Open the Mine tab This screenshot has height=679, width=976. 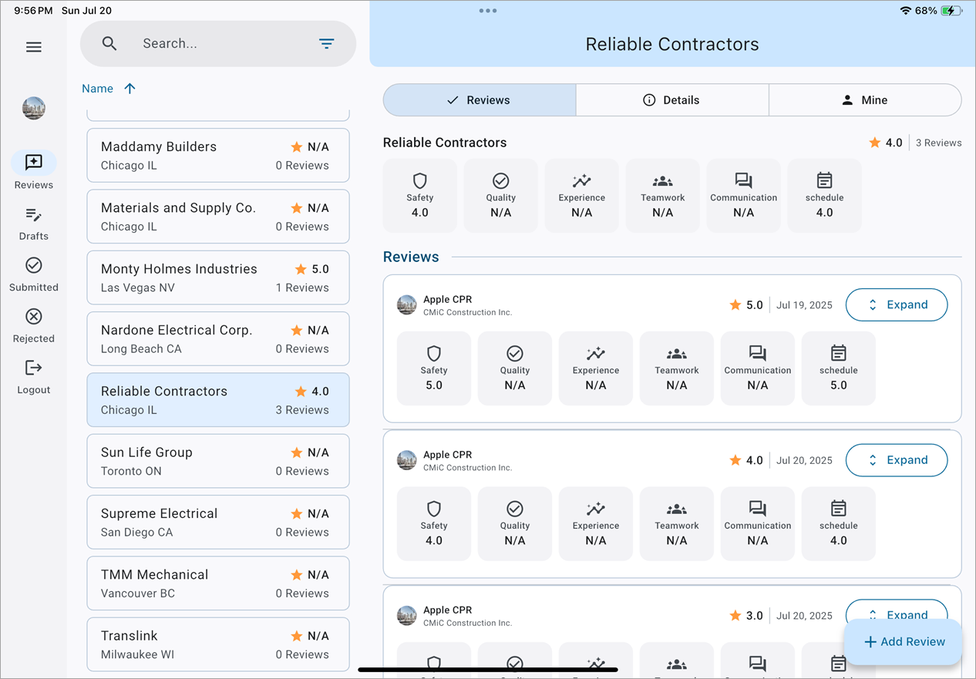(x=865, y=99)
